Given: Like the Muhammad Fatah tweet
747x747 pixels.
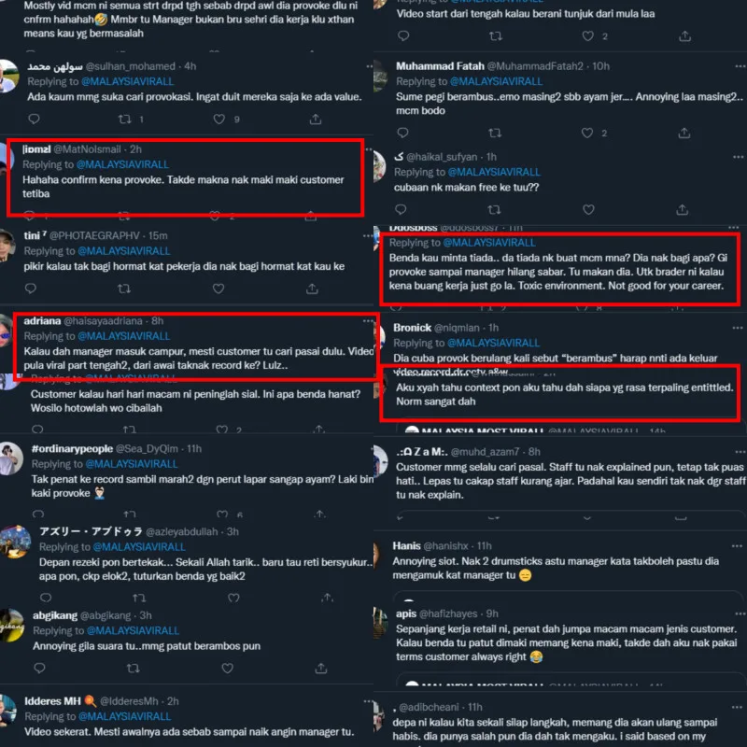Looking at the screenshot, I should tap(587, 133).
